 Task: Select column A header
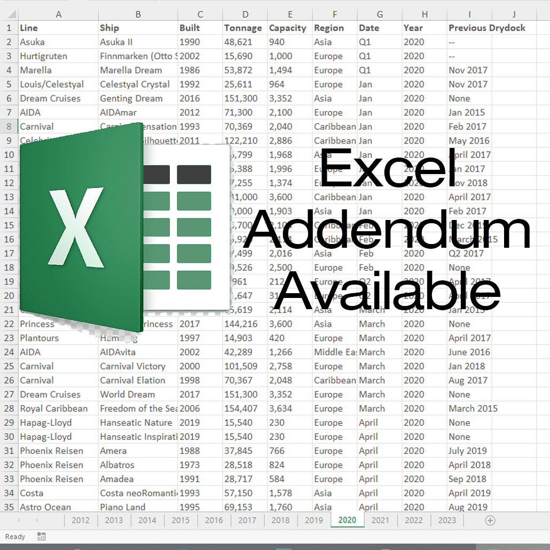coord(58,14)
